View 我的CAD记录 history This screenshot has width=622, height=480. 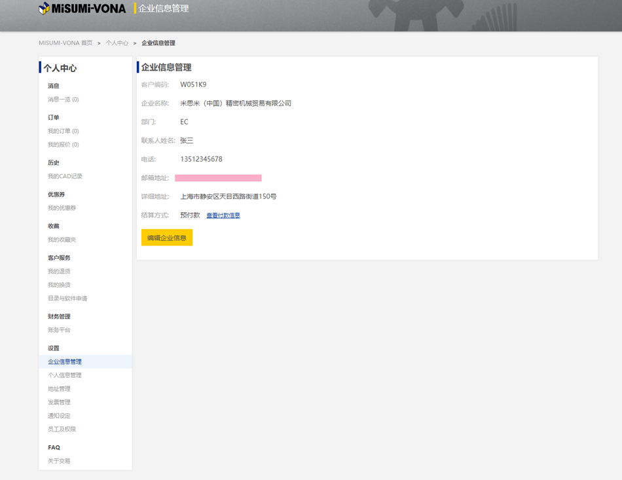pos(65,176)
